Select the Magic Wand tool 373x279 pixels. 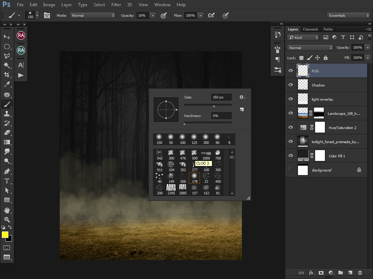pos(7,65)
